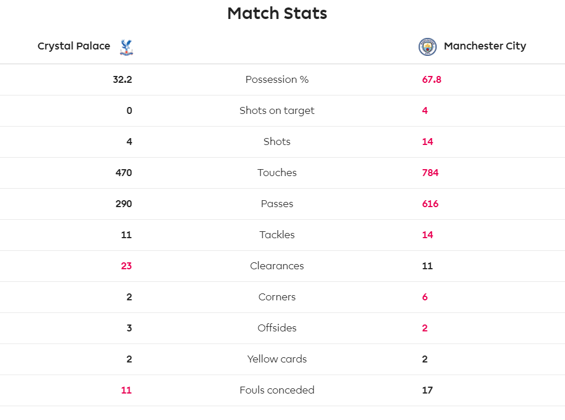Select the Offsides row label
Viewport: 565px width, 420px height.
(276, 328)
